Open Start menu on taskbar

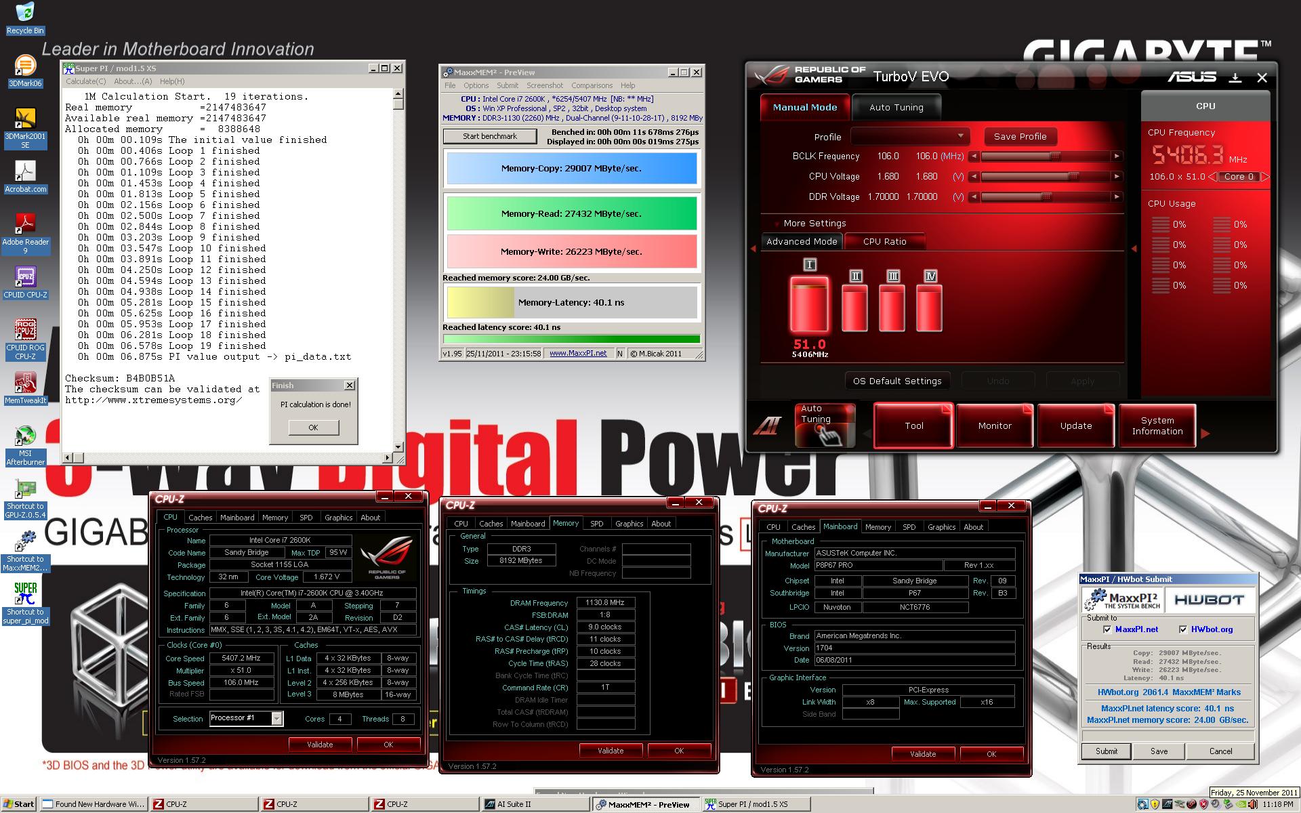pos(18,804)
